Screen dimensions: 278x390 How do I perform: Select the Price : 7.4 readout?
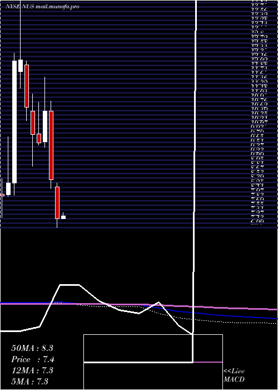pos(33,359)
